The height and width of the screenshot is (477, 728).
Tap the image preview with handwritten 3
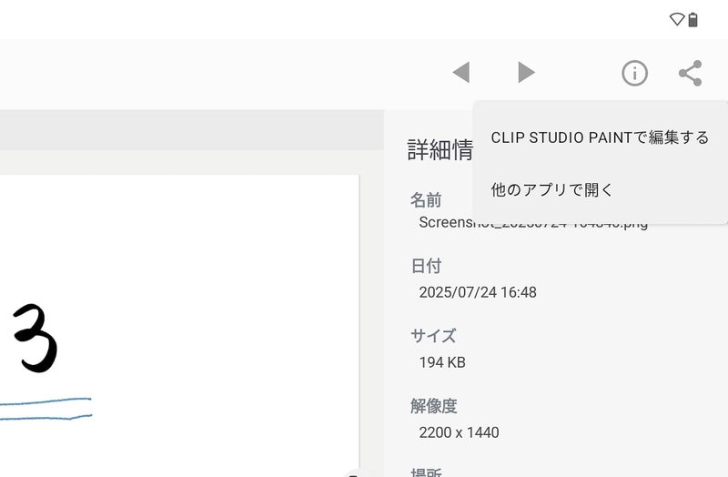[x=179, y=325]
